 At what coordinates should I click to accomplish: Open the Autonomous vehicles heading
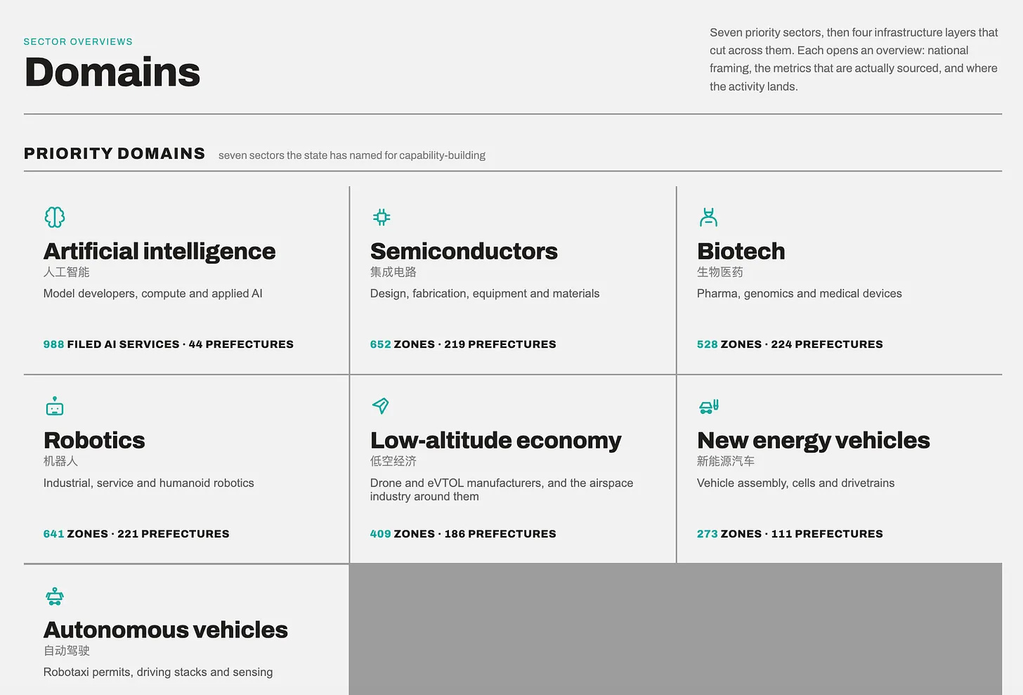(166, 630)
